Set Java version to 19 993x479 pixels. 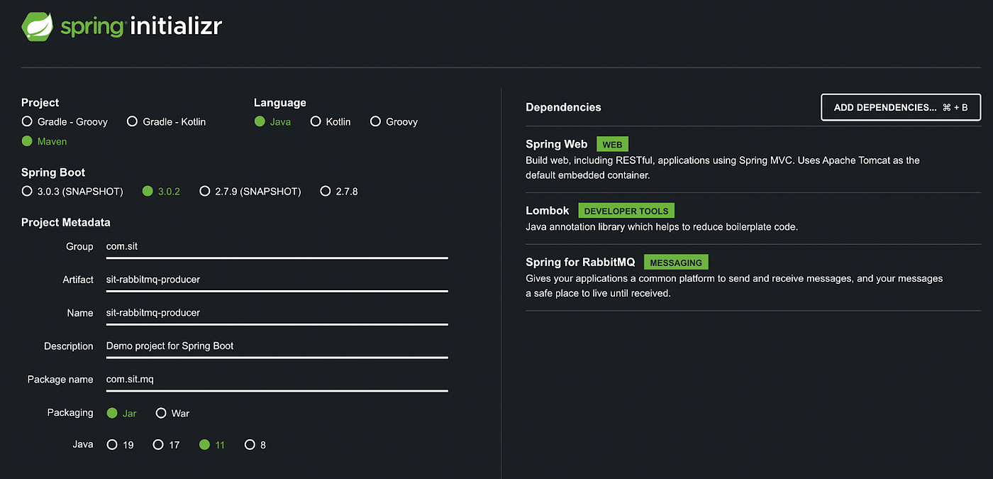pyautogui.click(x=120, y=445)
